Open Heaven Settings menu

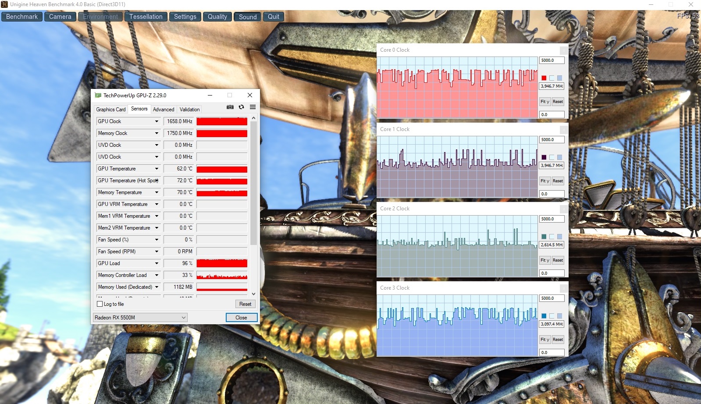pyautogui.click(x=185, y=17)
